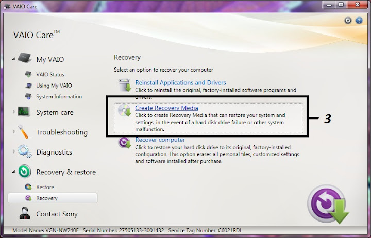Click the VAIO Care title bar icon

tap(7, 6)
